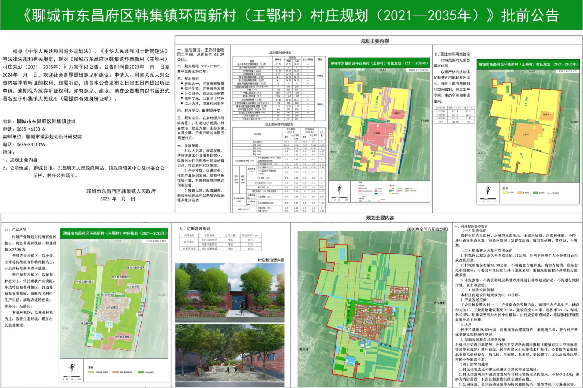Click 一、规划范围 paragraph heading
Image resolution: width=583 pixels, height=388 pixels.
[x=189, y=50]
